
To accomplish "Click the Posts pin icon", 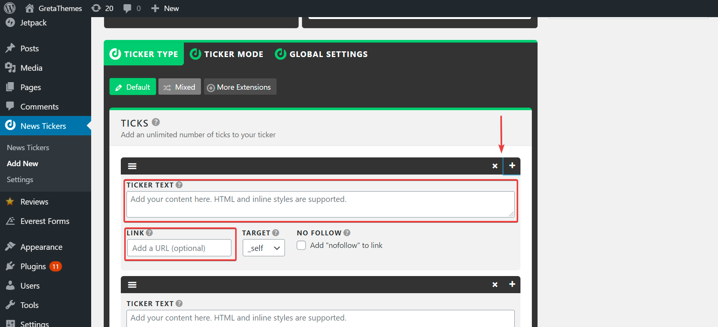I will pyautogui.click(x=10, y=48).
